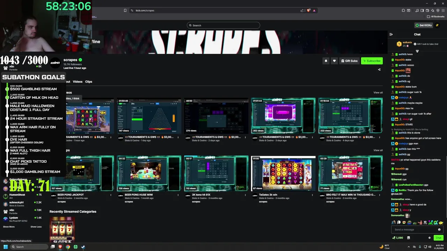This screenshot has width=447, height=251.
Task: Open the 01:50:48 video thumbnail
Action: click(149, 116)
